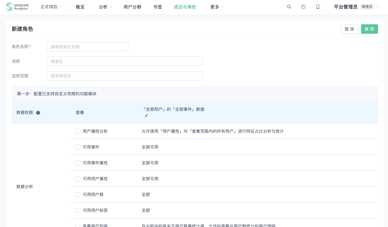This screenshot has height=227, width=388.
Task: Click the 第一步 configuration heading text
Action: click(57, 94)
